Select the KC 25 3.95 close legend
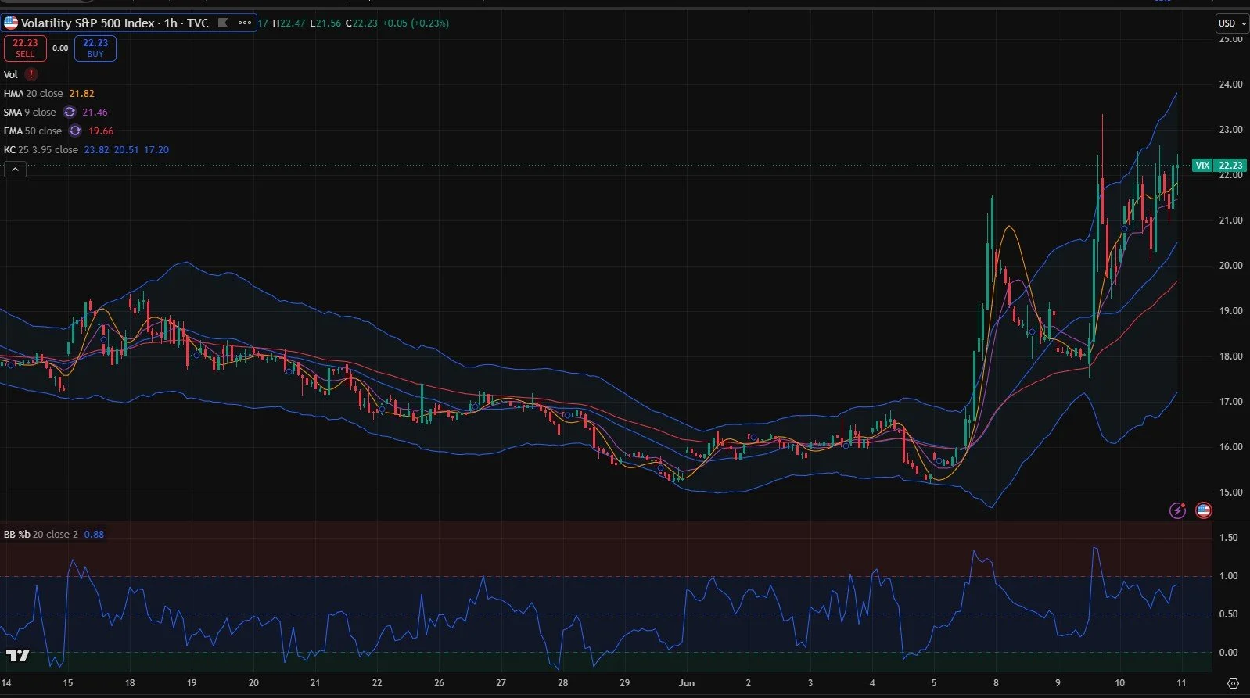The image size is (1250, 698). click(41, 149)
